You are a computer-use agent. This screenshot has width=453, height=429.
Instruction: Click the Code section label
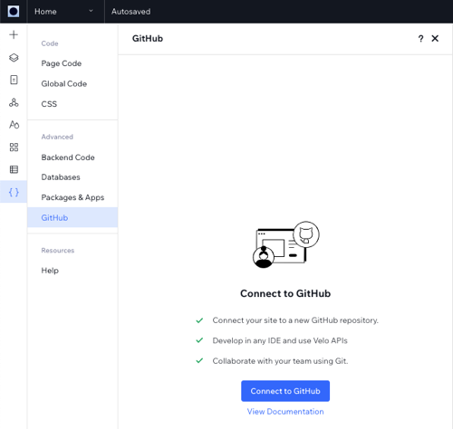click(50, 43)
